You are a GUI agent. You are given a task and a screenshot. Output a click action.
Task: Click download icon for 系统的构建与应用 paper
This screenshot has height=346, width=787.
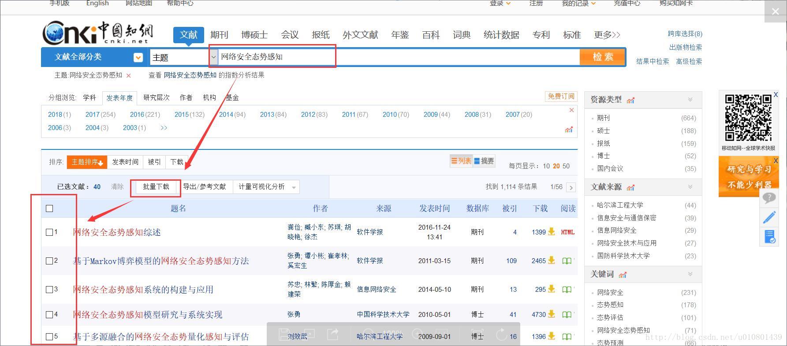click(x=551, y=289)
